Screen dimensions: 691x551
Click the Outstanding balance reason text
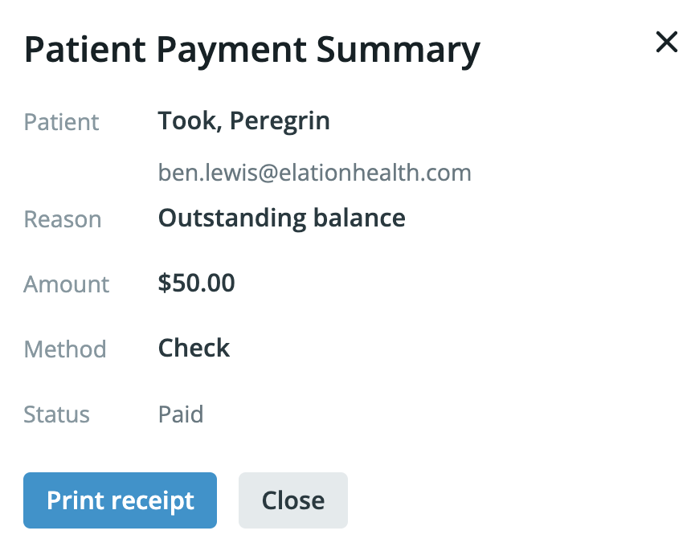click(281, 218)
